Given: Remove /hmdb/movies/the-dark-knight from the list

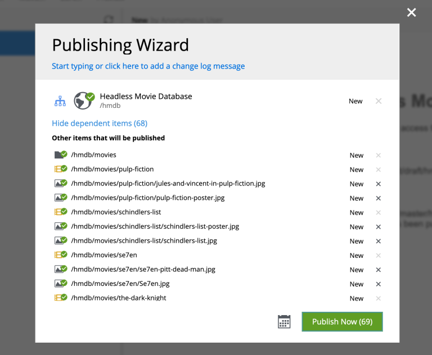Looking at the screenshot, I should point(378,298).
